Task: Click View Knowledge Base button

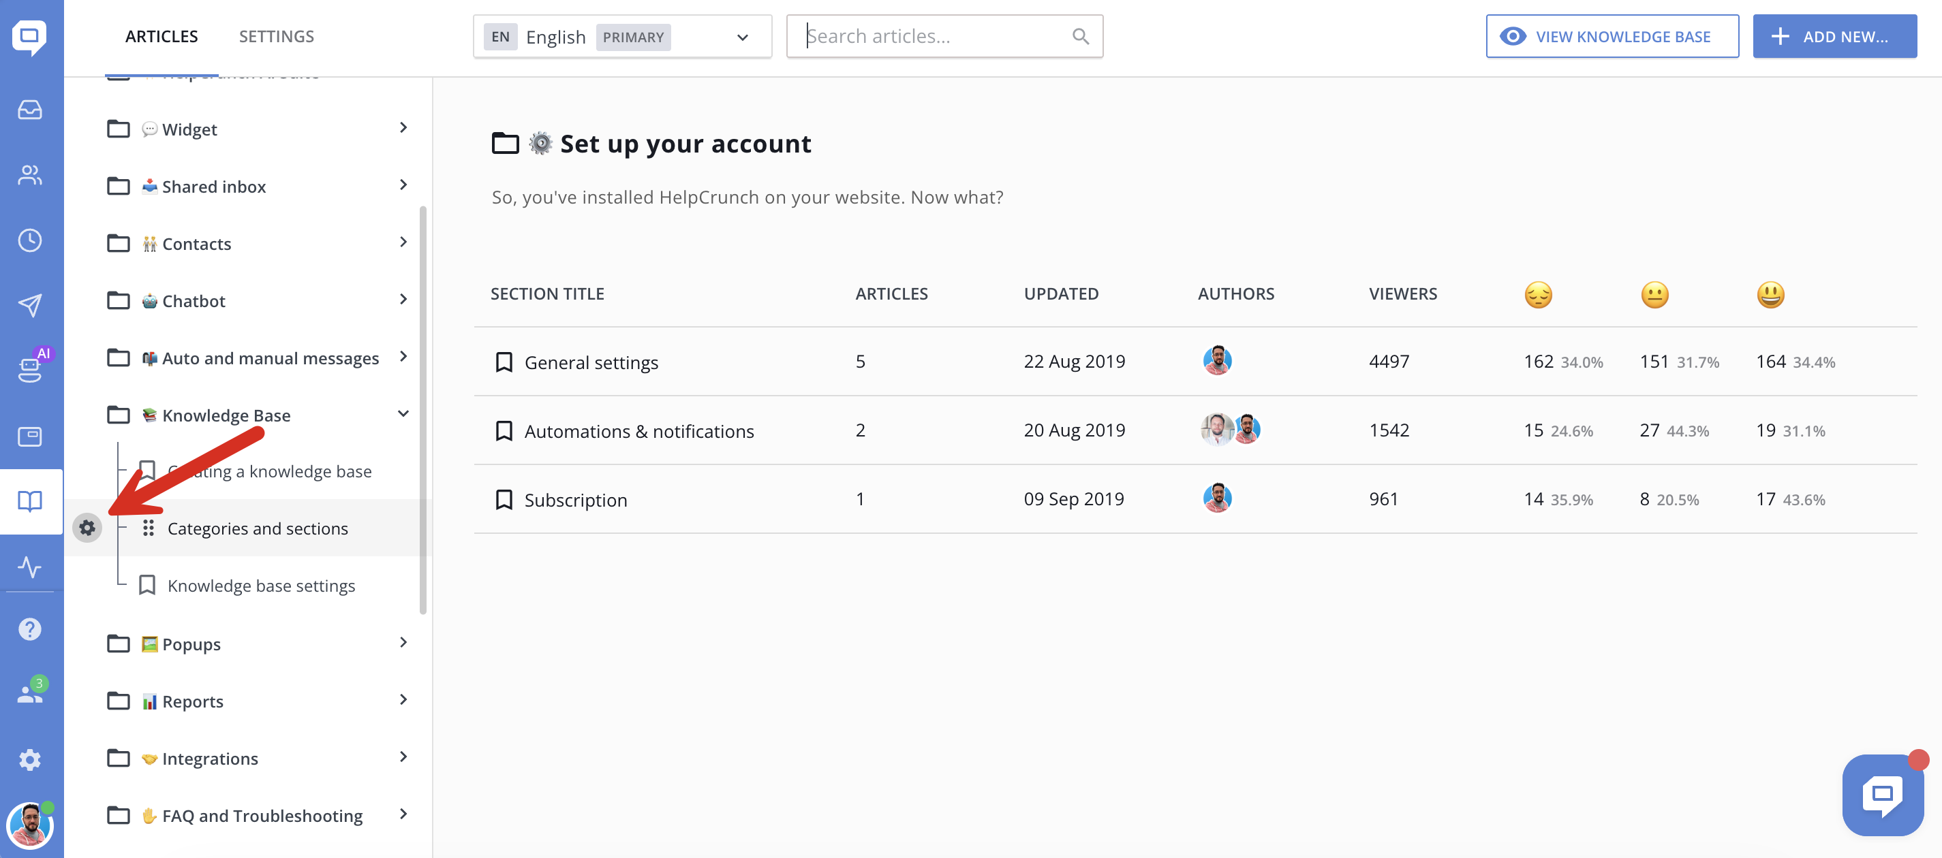Action: pyautogui.click(x=1612, y=36)
